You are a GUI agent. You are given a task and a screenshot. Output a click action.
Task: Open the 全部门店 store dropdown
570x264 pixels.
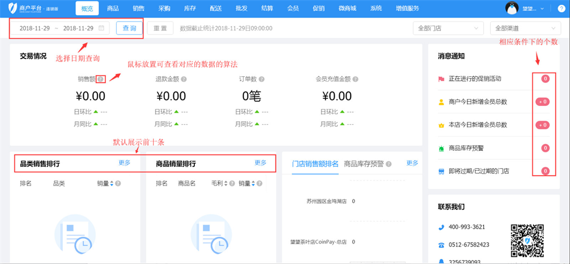449,28
